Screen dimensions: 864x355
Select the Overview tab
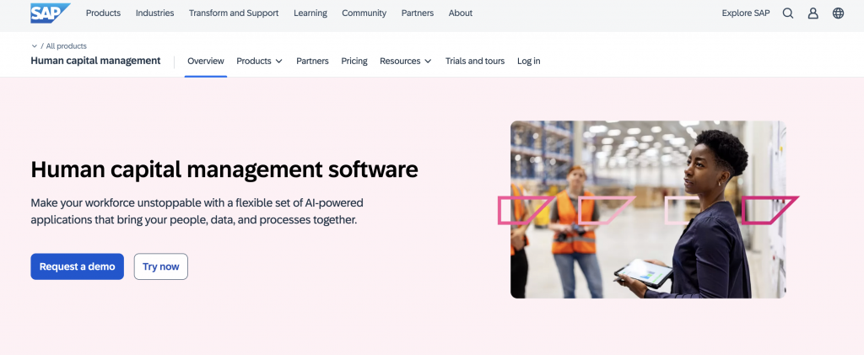pos(206,61)
